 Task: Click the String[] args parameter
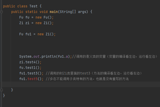click(x=77, y=12)
